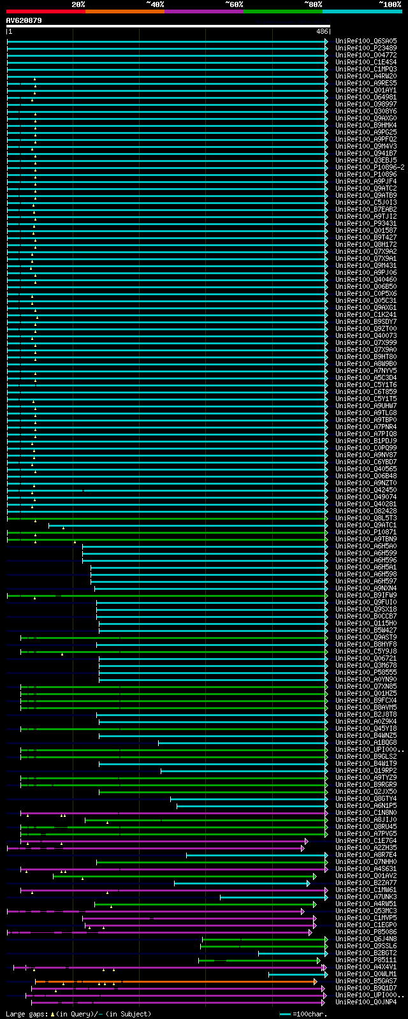Click the green ~80% legend segment
The image size is (408, 1019).
point(283,11)
